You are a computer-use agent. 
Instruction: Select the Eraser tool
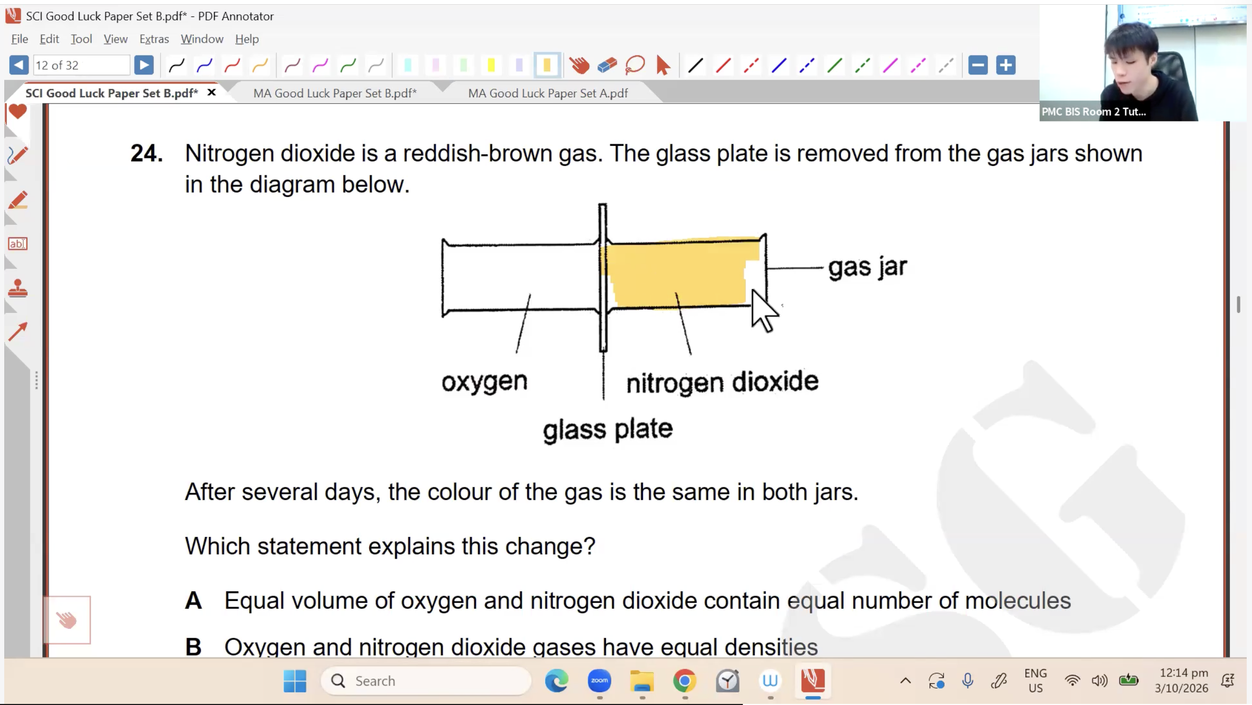608,66
